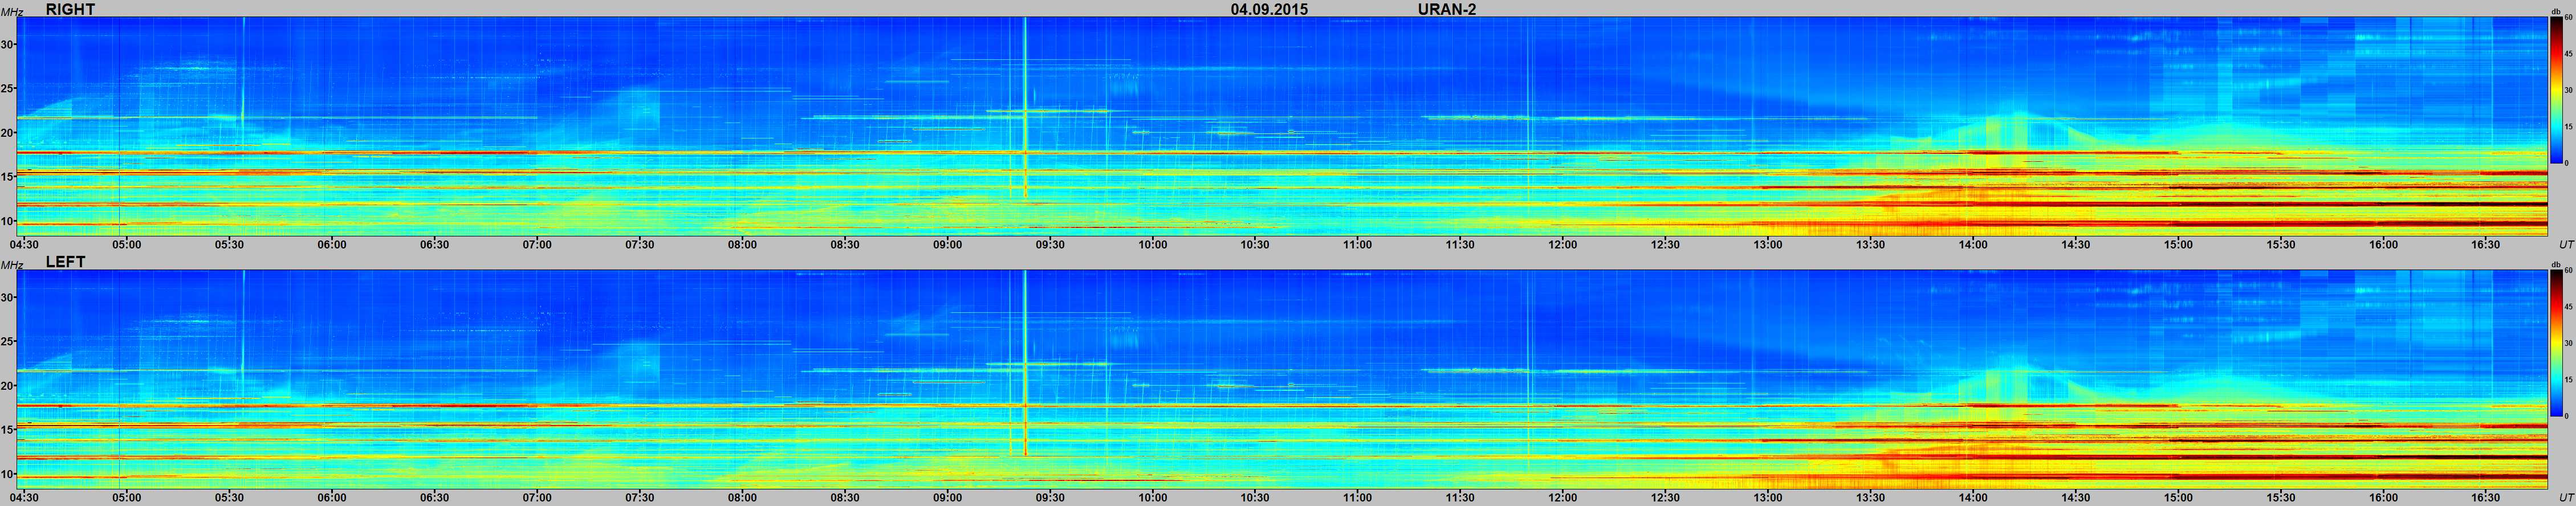Click the RIGHT polarization panel title

(x=70, y=9)
